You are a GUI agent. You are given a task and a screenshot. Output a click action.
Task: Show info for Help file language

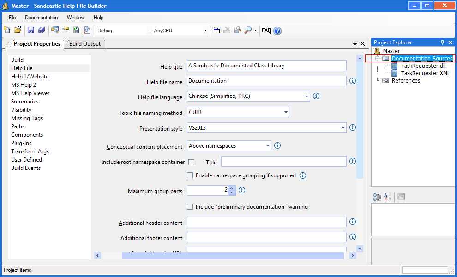316,96
